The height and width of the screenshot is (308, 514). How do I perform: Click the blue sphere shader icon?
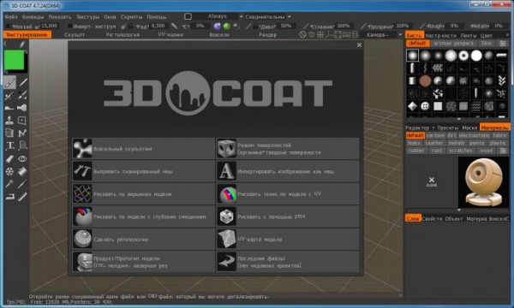[x=217, y=27]
